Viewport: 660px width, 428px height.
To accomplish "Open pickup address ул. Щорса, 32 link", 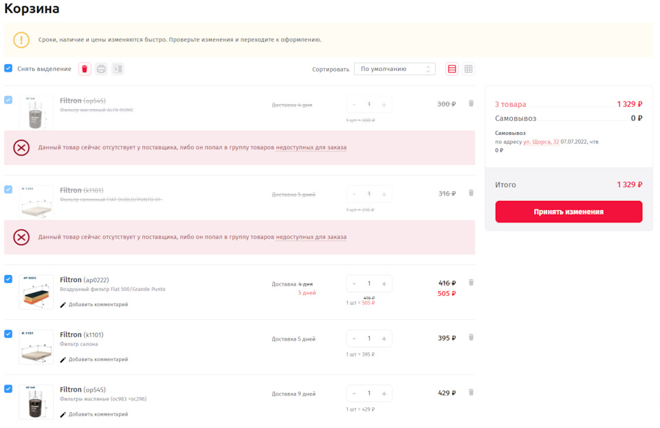I will coord(541,142).
